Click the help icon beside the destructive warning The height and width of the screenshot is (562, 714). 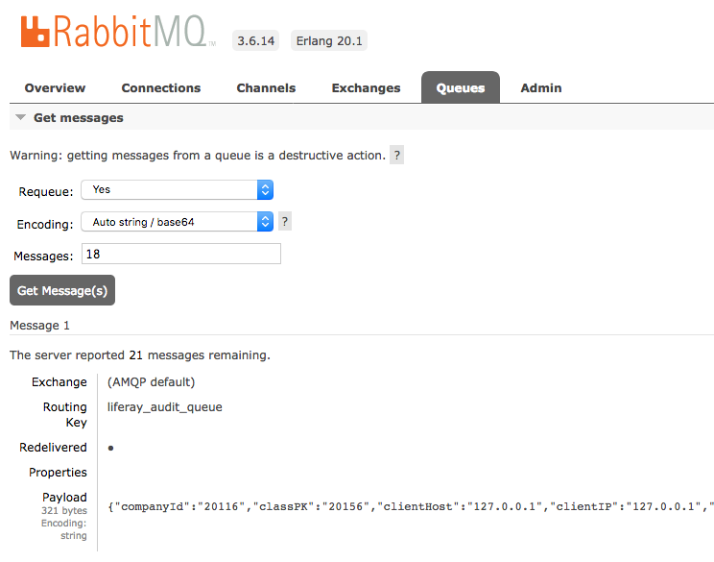pos(397,155)
